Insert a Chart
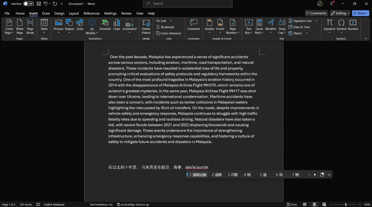 point(116,25)
